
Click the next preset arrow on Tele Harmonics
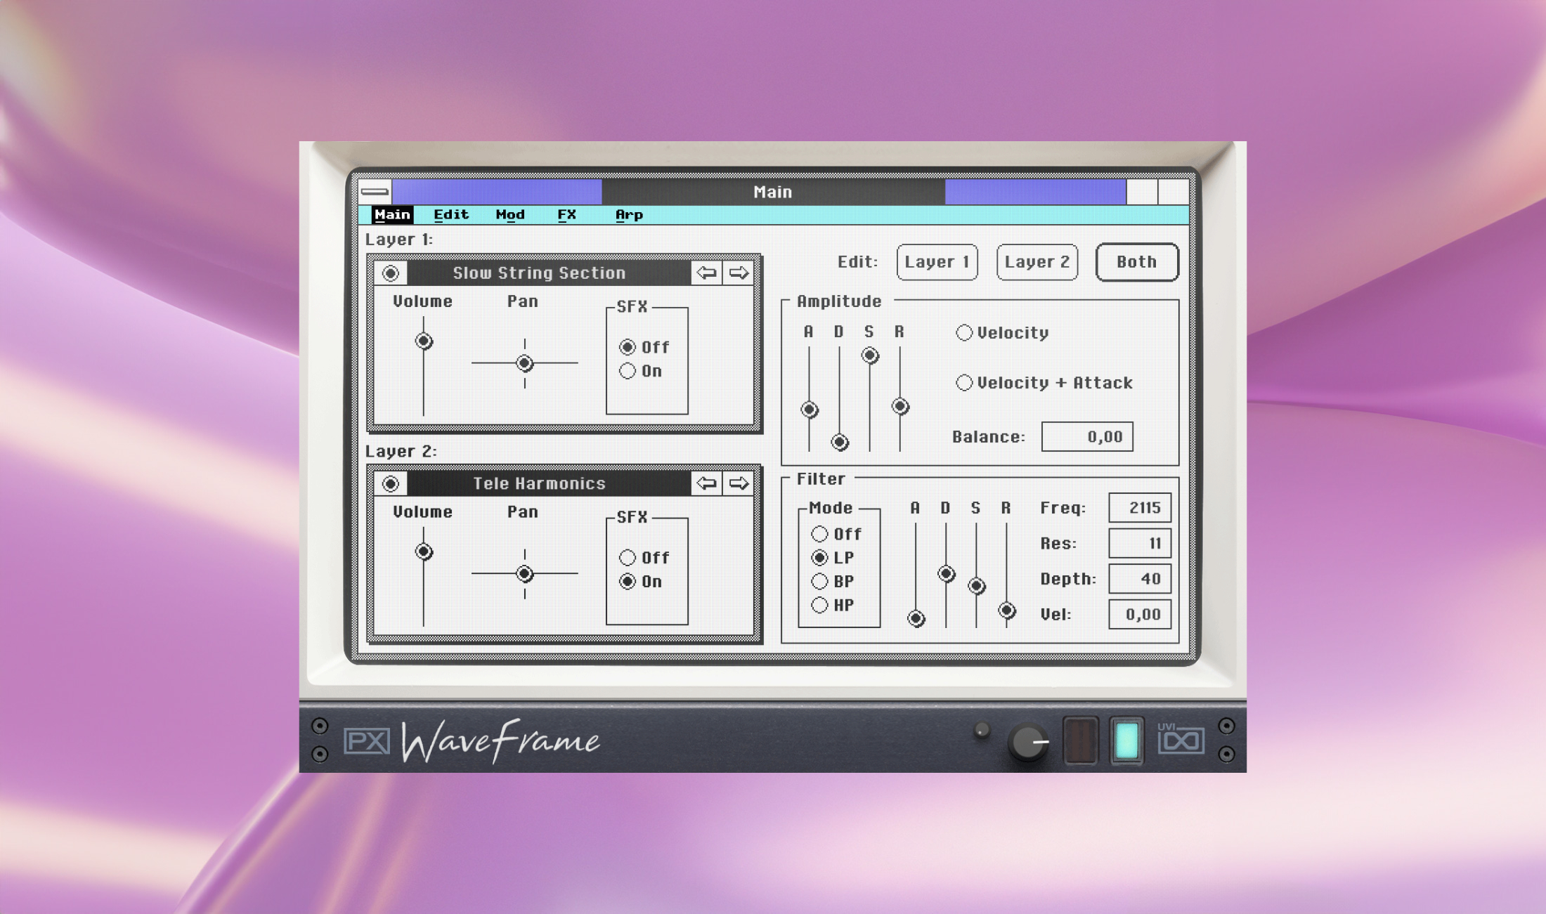tap(740, 483)
